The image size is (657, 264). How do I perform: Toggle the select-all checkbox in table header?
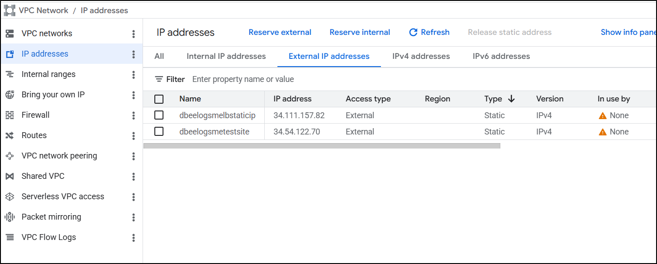(x=159, y=99)
